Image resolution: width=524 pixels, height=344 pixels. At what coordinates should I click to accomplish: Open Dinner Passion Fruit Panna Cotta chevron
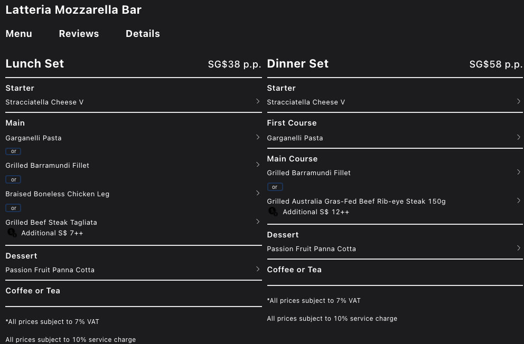point(519,248)
